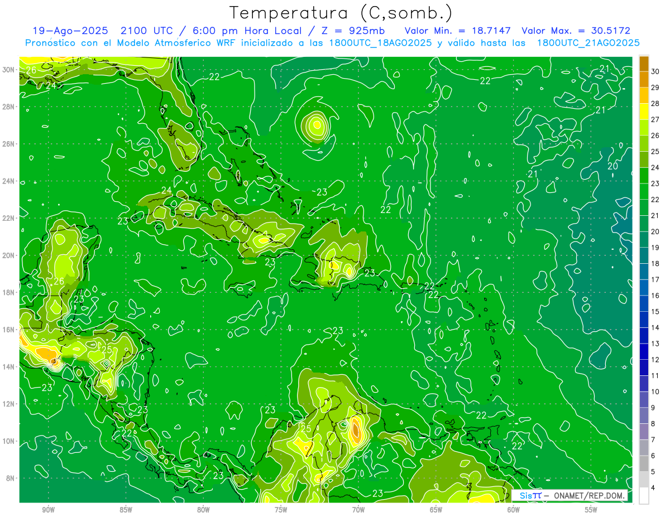Click the '75W' longitude axis label
This screenshot has height=517, width=670.
(281, 510)
